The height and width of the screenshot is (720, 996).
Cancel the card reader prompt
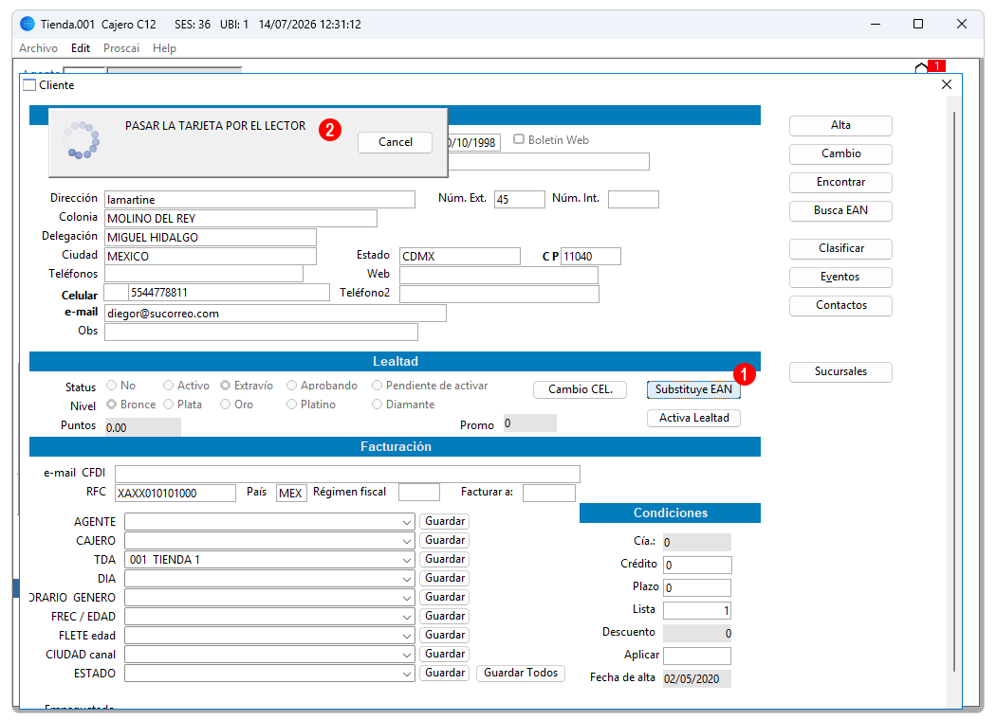pos(396,142)
